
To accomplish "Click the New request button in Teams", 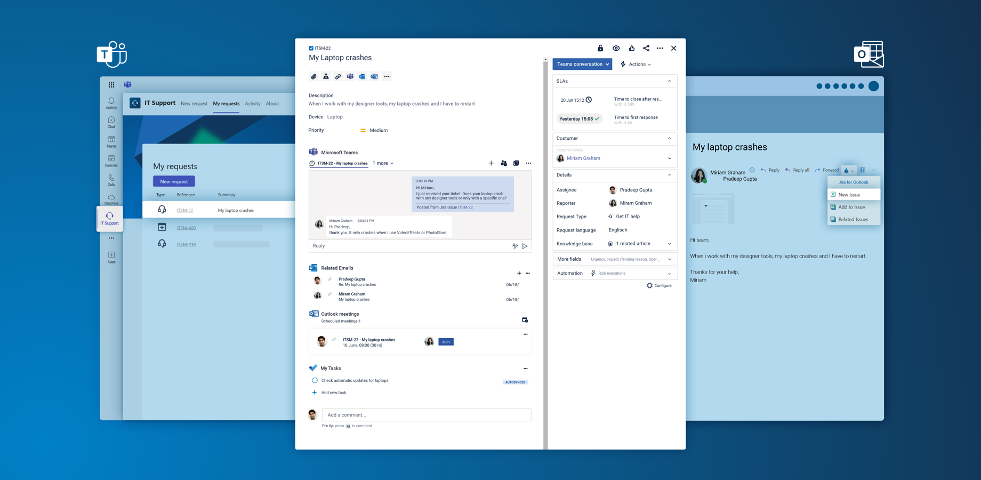I will pyautogui.click(x=174, y=181).
